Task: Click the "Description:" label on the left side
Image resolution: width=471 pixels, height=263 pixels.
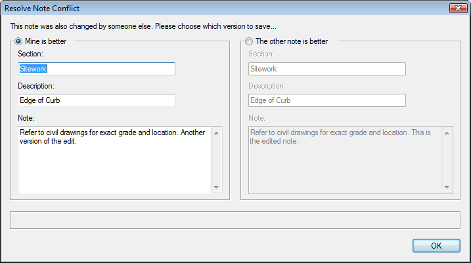Action: tap(36, 86)
